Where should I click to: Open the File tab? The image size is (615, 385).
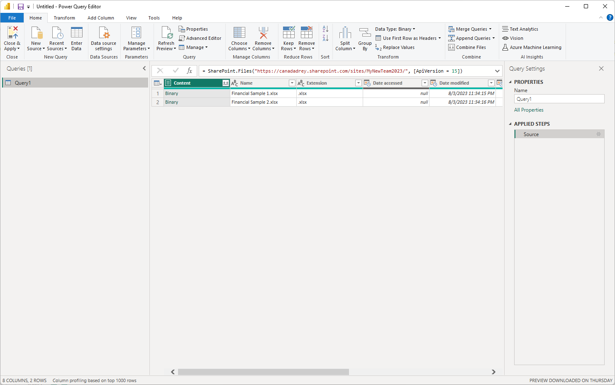(12, 18)
